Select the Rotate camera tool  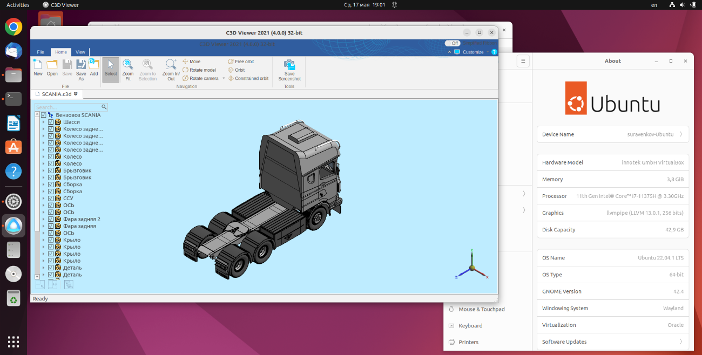click(x=200, y=78)
